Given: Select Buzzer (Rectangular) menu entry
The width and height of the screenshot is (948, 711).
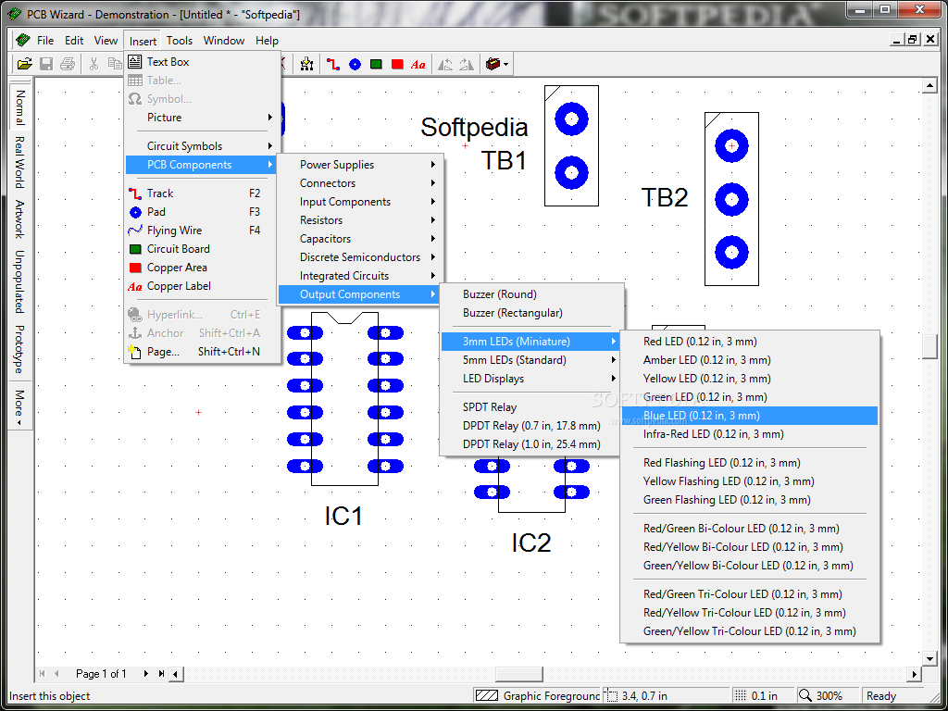Looking at the screenshot, I should (x=530, y=313).
